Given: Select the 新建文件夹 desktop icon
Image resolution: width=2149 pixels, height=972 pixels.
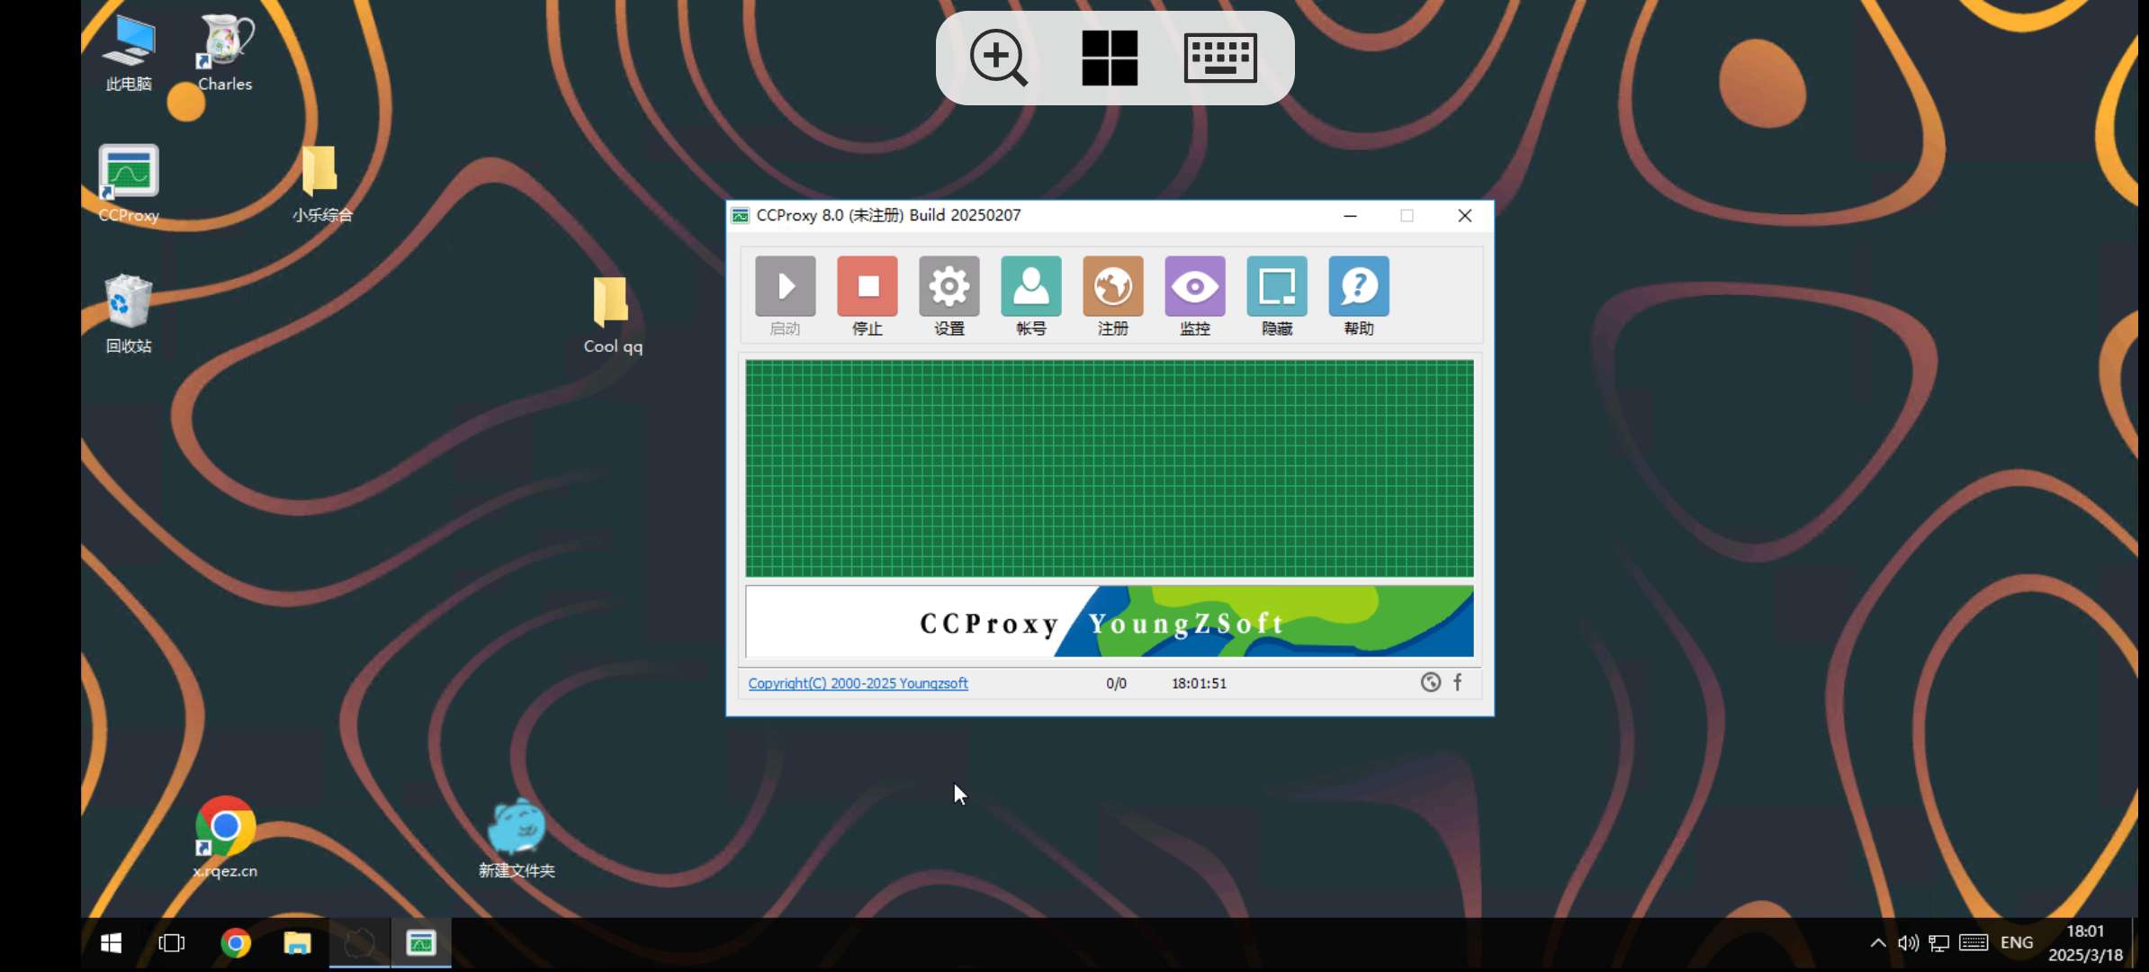Looking at the screenshot, I should [517, 837].
